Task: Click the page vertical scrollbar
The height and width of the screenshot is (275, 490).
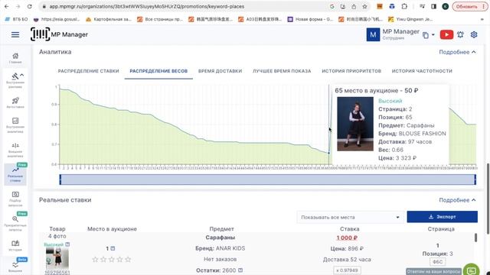Action: [x=488, y=199]
